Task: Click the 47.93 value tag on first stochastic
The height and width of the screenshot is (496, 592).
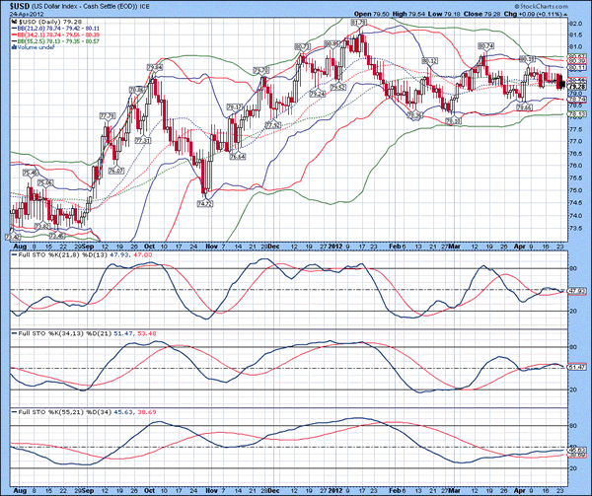Action: point(575,292)
